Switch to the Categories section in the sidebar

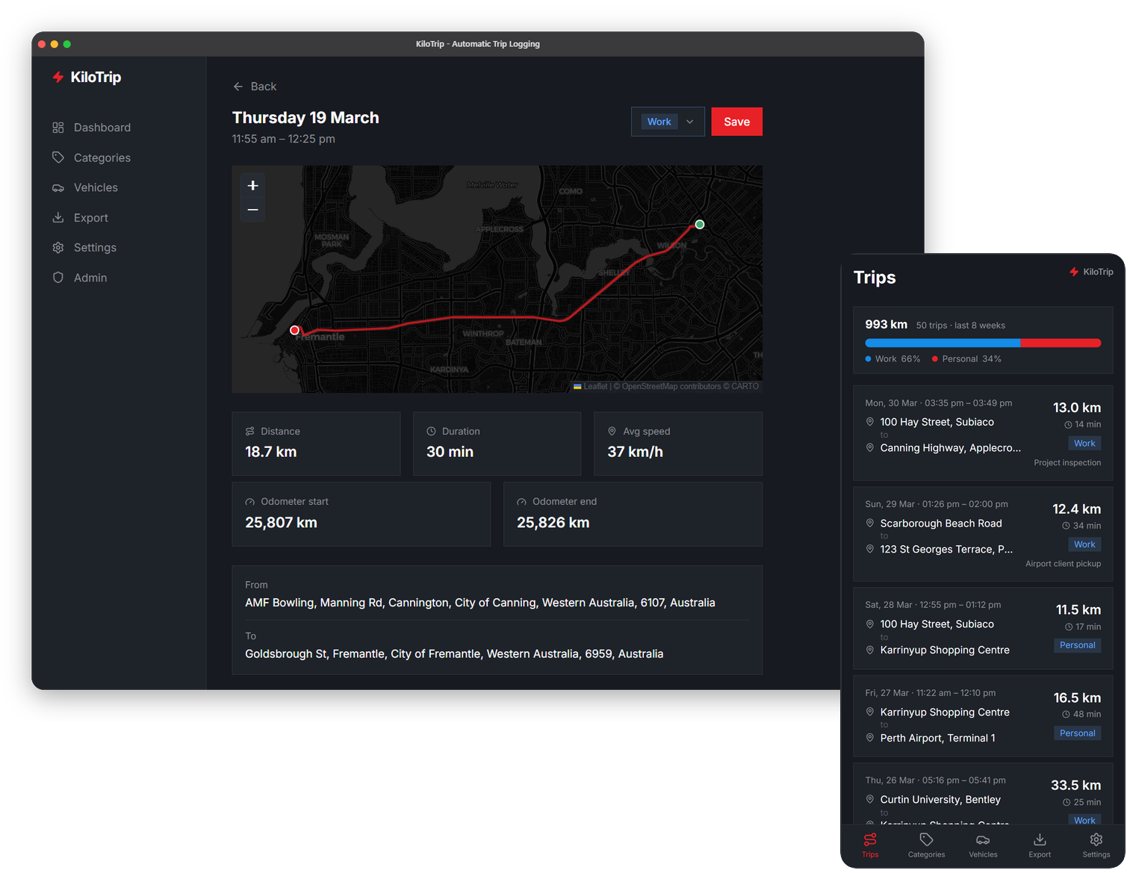(102, 158)
